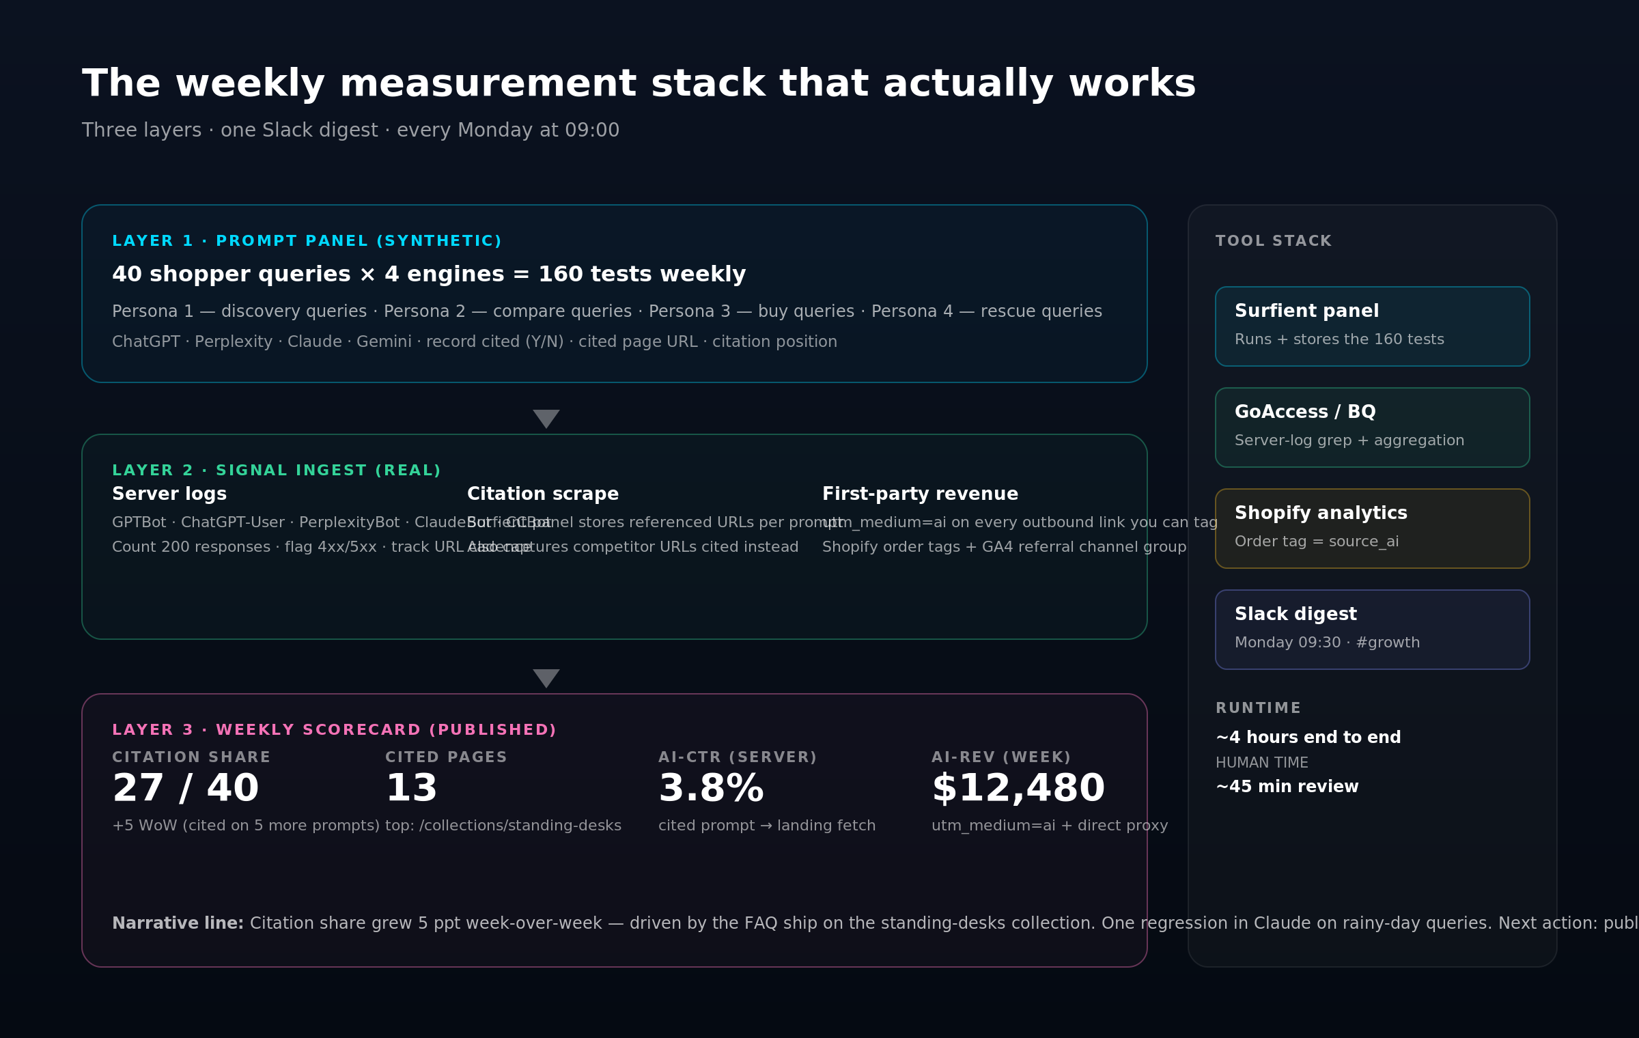Click "Runs + stores the 160 tests" text
The height and width of the screenshot is (1038, 1639).
[1339, 339]
